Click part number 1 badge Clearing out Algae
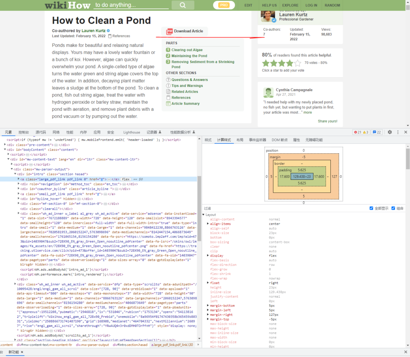 tap(168, 50)
